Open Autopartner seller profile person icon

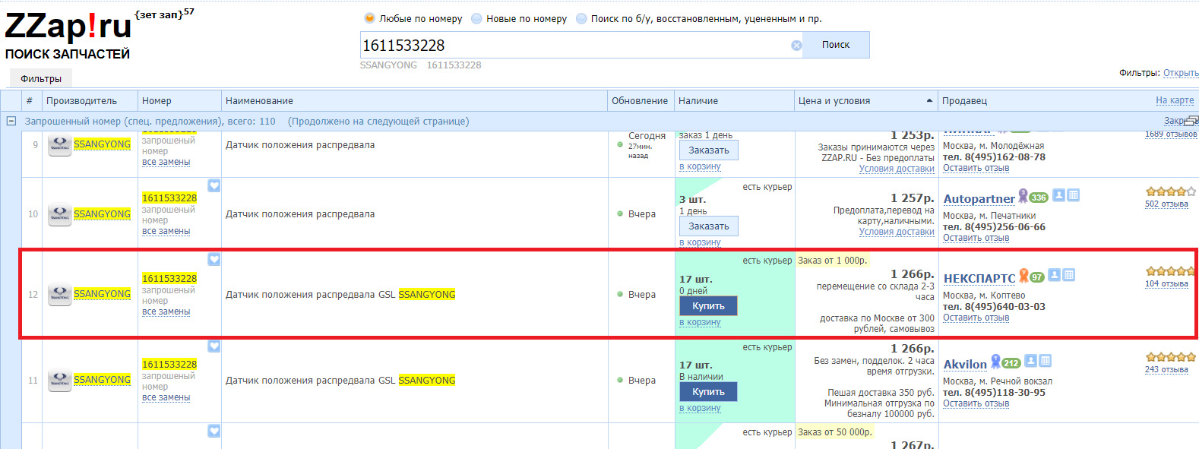[x=1058, y=195]
